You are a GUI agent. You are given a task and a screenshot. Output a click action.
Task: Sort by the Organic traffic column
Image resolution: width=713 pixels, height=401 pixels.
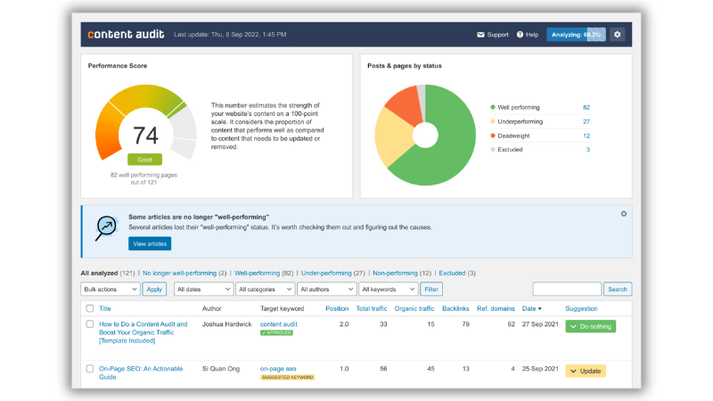click(414, 308)
